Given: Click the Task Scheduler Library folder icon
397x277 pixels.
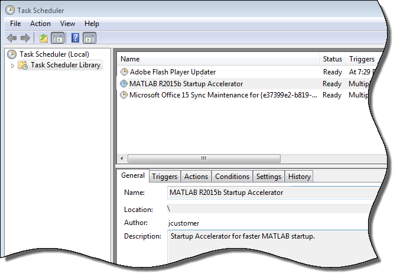Looking at the screenshot, I should coord(23,65).
